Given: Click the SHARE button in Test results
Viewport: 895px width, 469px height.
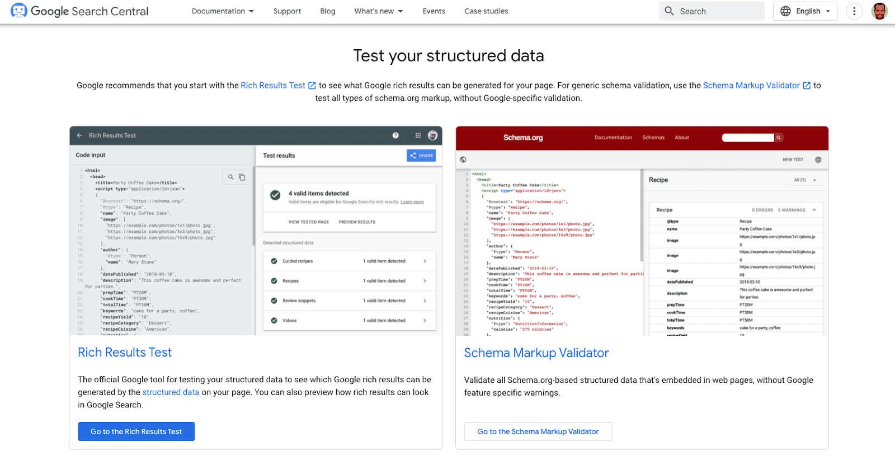Looking at the screenshot, I should click(x=421, y=156).
